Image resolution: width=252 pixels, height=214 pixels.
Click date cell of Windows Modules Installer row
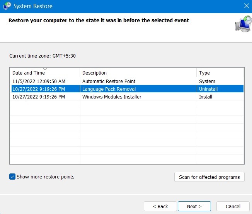click(x=39, y=97)
